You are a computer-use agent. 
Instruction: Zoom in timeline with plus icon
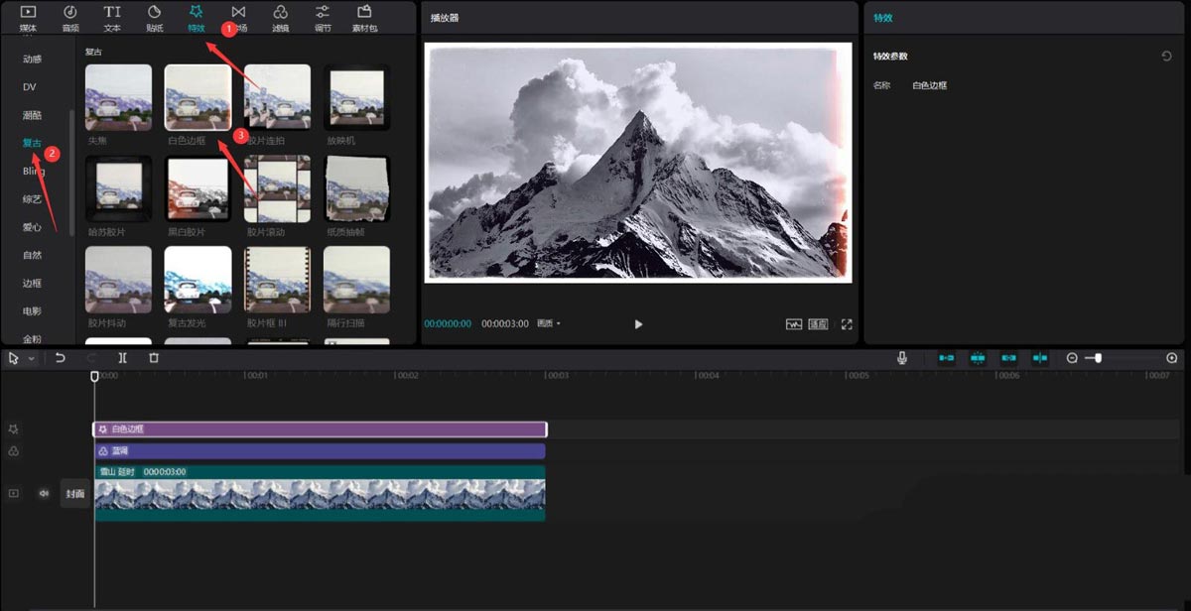[x=1171, y=358]
